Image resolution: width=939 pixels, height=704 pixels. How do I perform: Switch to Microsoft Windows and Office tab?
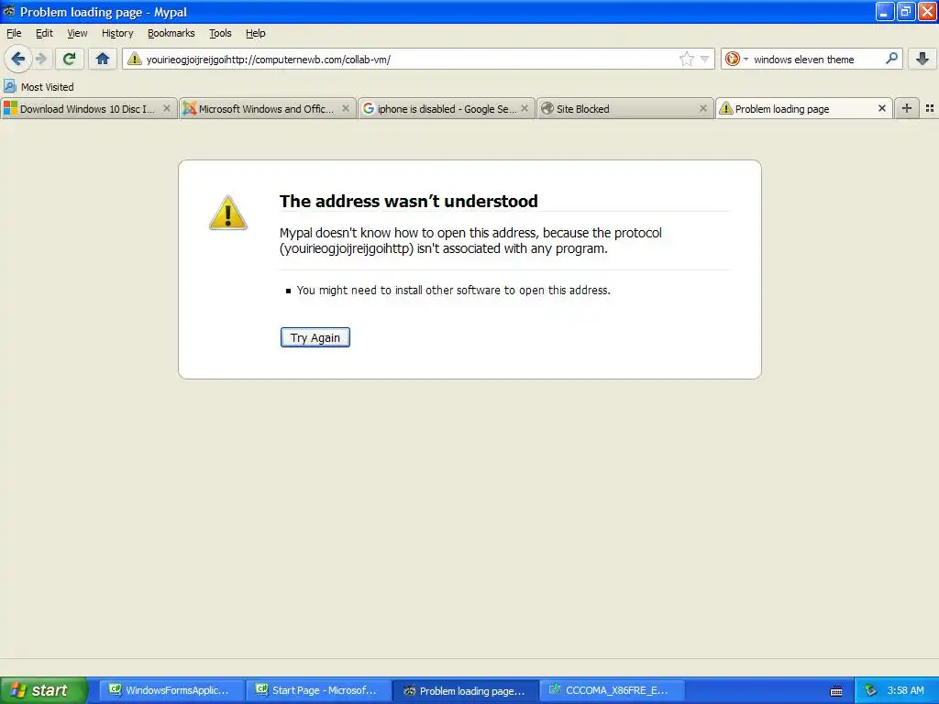pyautogui.click(x=267, y=109)
